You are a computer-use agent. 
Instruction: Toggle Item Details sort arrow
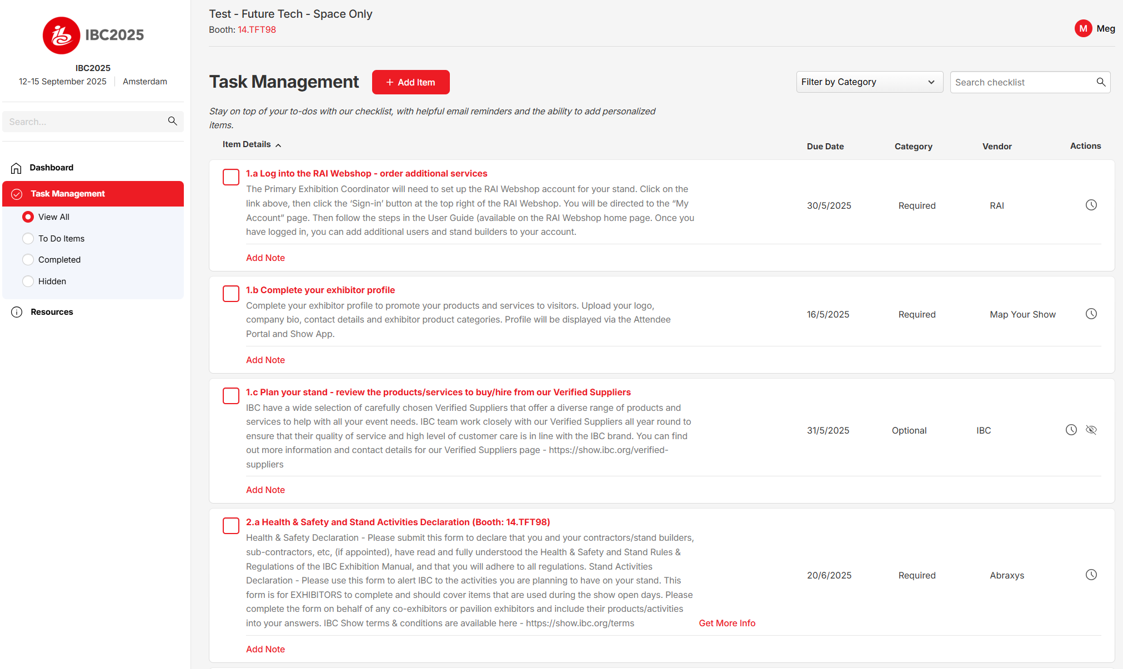(278, 145)
